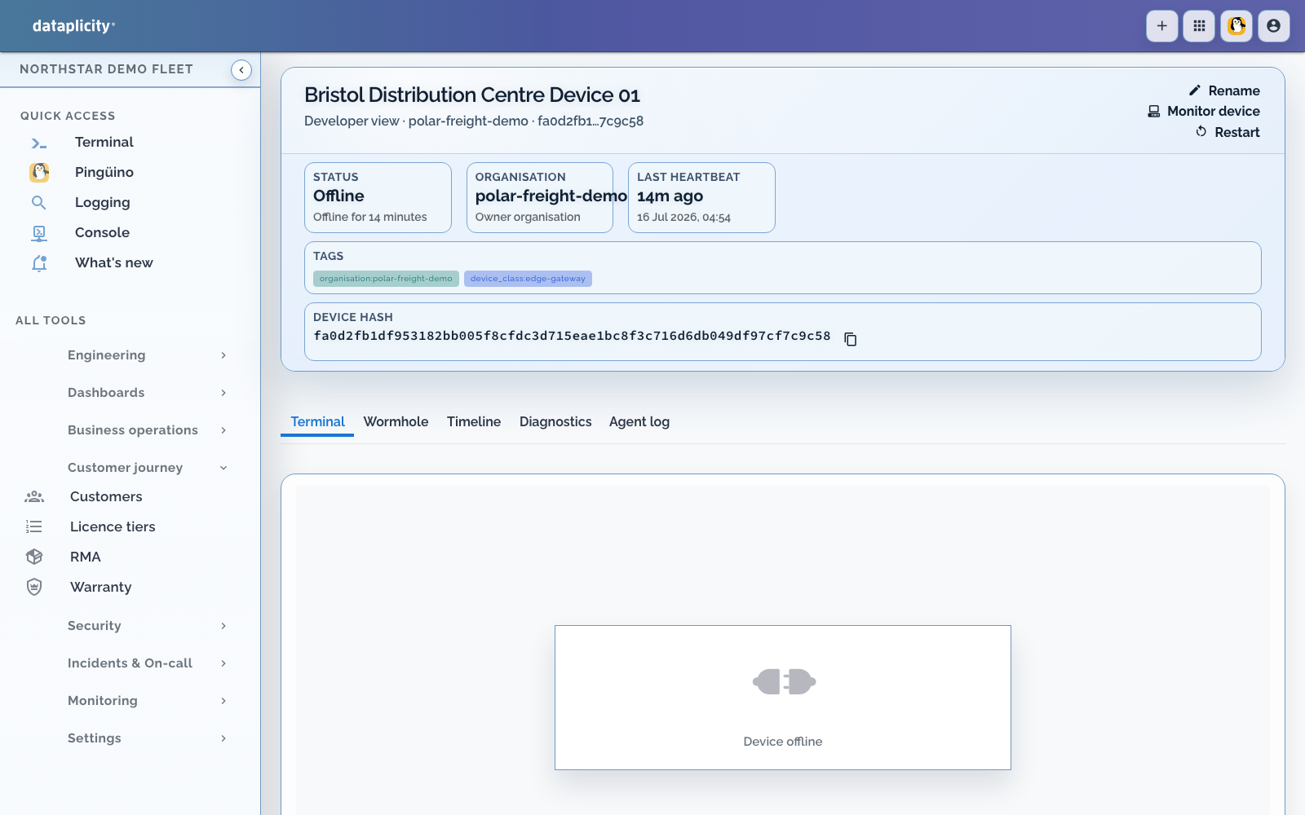Click the offline plug icon in terminal
Viewport: 1305px width, 815px height.
coord(784,681)
